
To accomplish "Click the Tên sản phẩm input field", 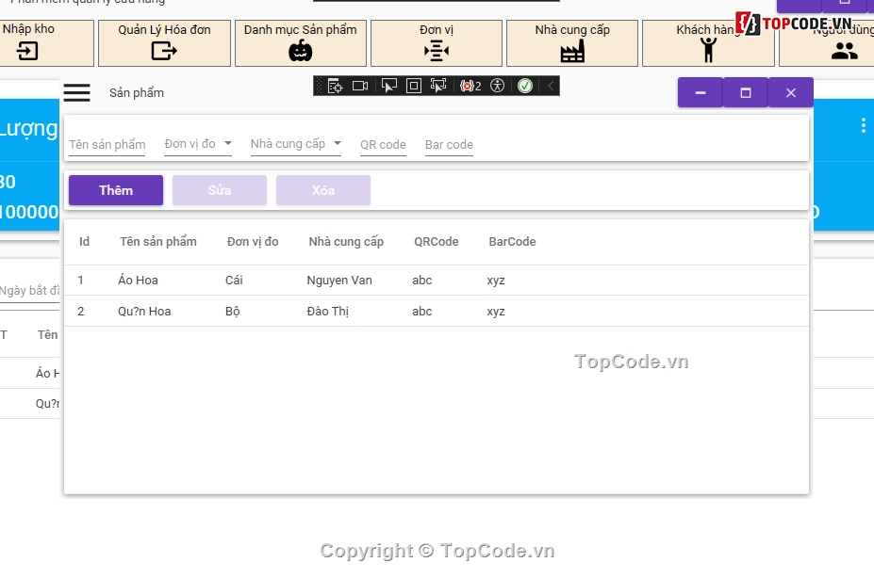I will click(x=107, y=144).
